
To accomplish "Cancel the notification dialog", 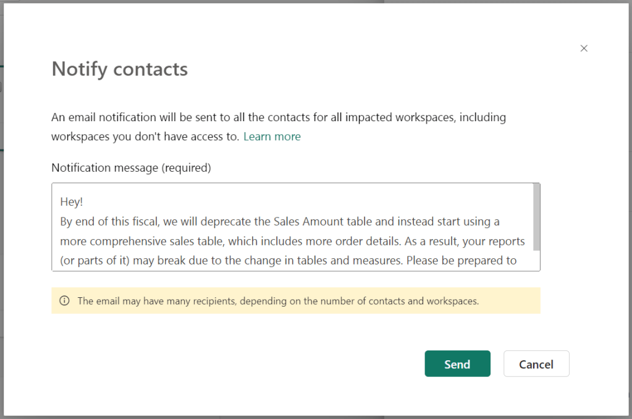I will pyautogui.click(x=536, y=364).
